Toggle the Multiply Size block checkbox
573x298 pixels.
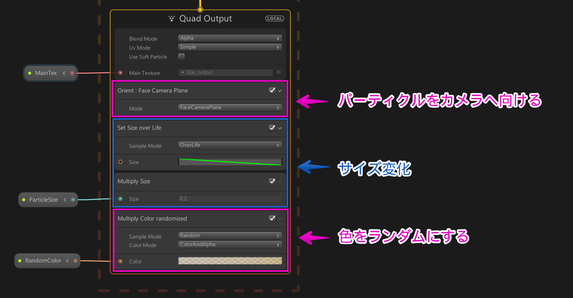[x=272, y=181]
